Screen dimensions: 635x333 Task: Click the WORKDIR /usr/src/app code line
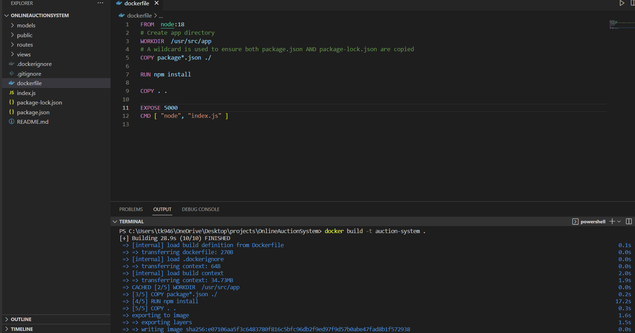pos(176,41)
